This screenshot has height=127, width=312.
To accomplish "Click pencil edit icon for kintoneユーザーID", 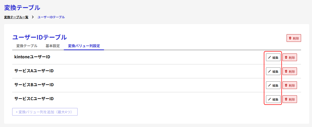I will 270,58.
